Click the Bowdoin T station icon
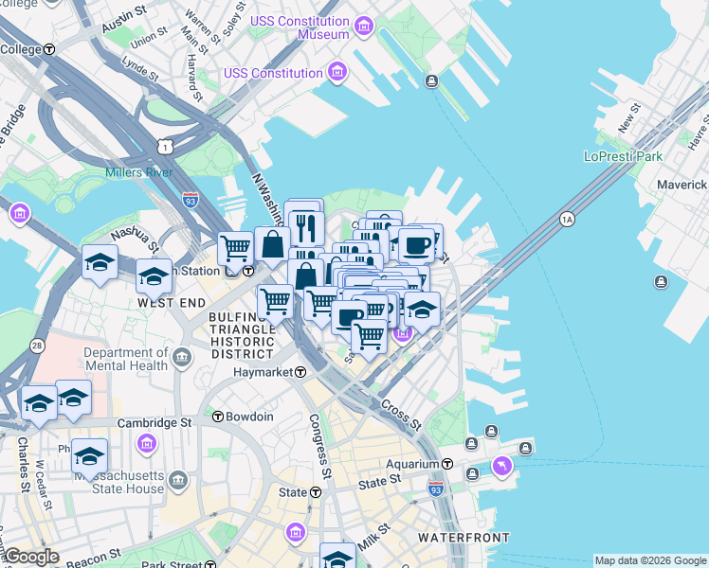709x568 pixels. [x=218, y=417]
